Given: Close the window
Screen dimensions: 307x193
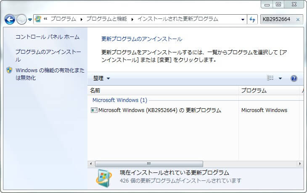Looking at the screenshot, I should point(294,4).
